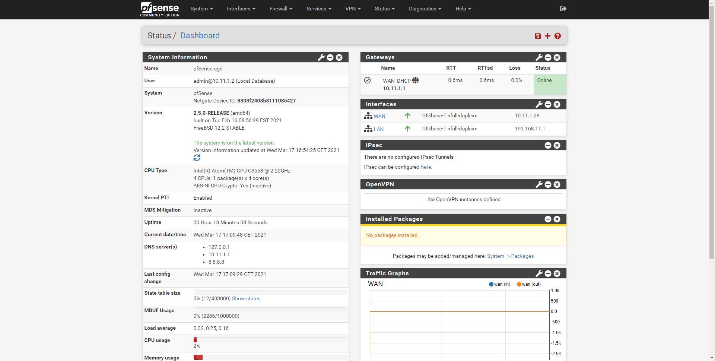Close the Interfaces widget
The height and width of the screenshot is (361, 715).
pos(557,104)
